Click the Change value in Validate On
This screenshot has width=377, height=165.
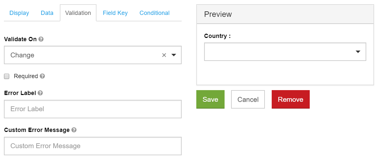pyautogui.click(x=22, y=55)
